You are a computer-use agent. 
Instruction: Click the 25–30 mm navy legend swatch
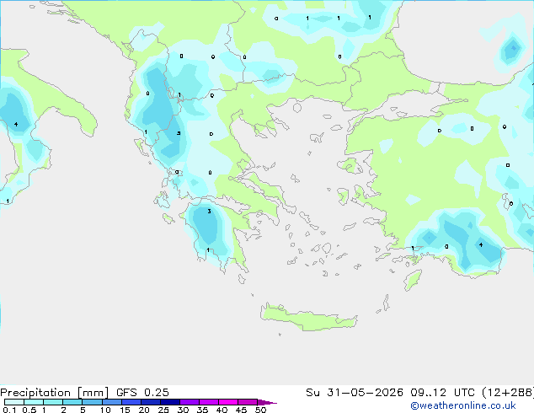pyautogui.click(x=170, y=402)
